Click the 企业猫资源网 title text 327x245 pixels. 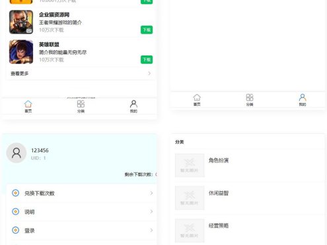coord(54,15)
